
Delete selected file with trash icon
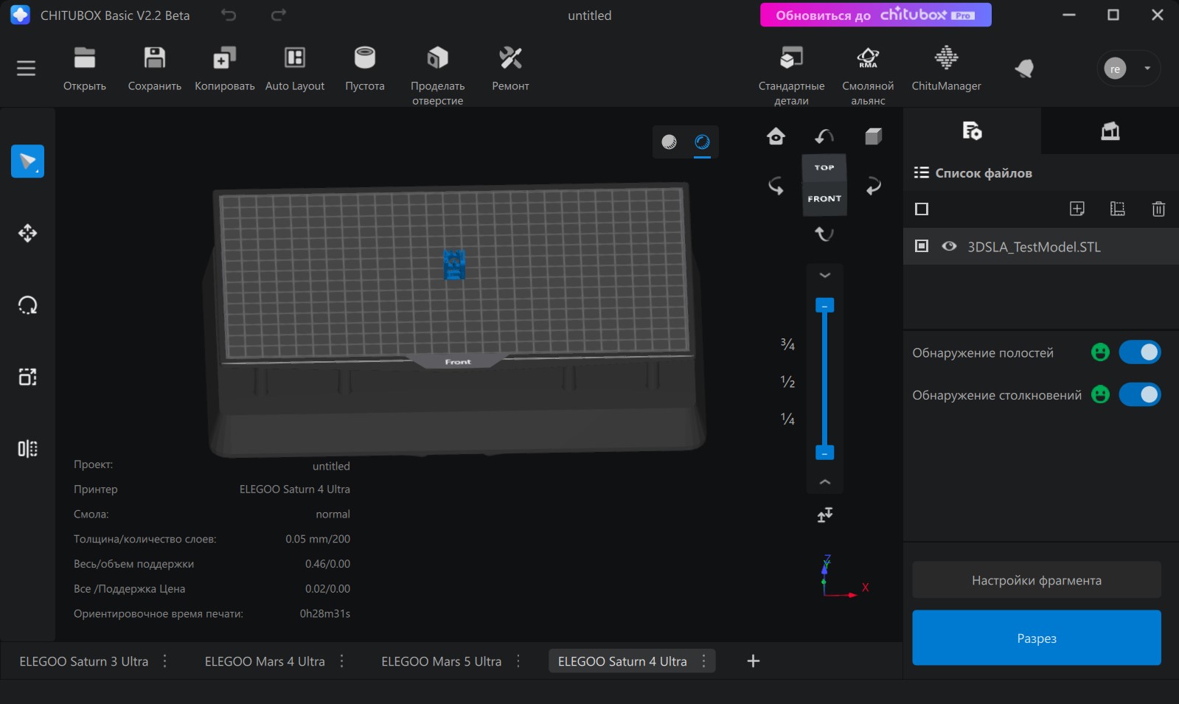(x=1158, y=209)
